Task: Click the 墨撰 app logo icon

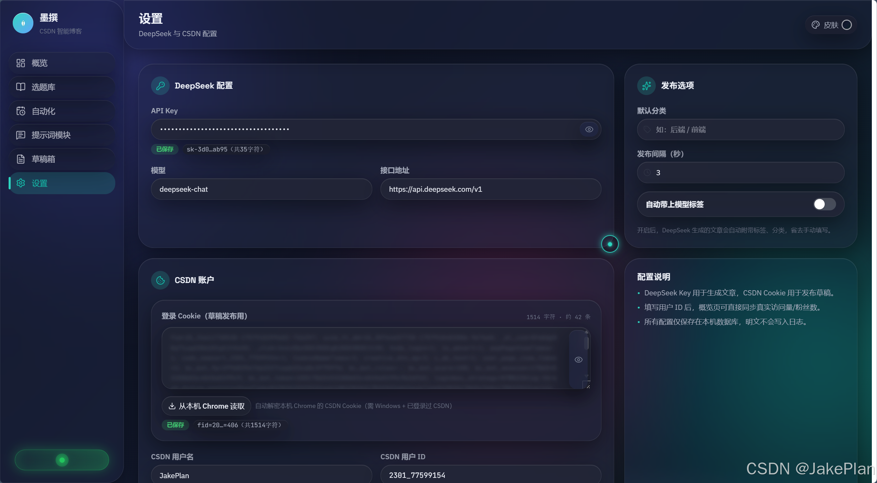Action: 23,23
